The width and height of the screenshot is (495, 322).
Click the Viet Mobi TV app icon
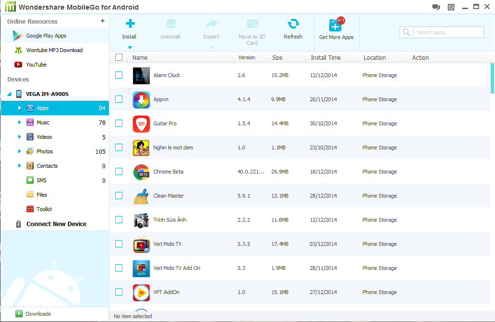tap(141, 244)
